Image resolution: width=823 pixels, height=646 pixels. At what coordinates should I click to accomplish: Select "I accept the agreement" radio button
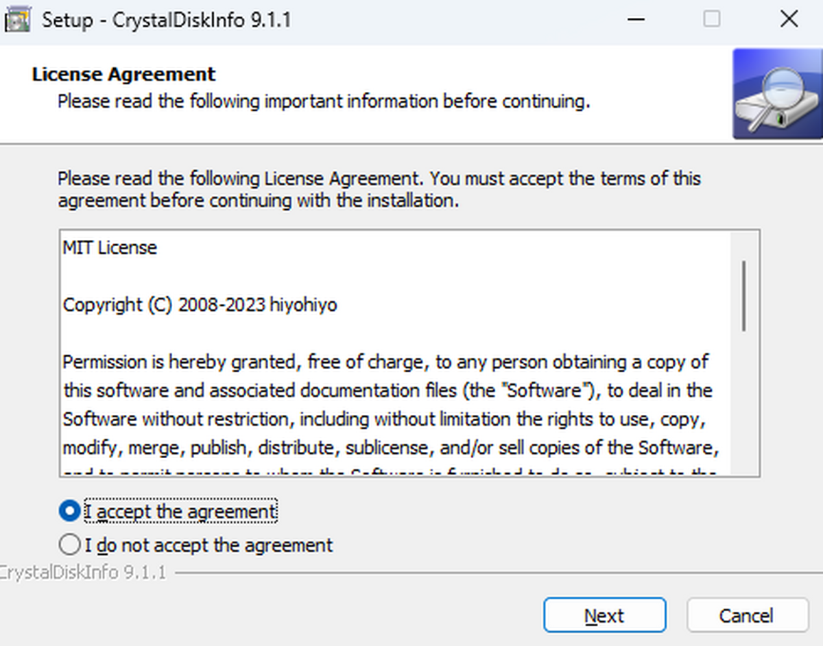point(69,511)
